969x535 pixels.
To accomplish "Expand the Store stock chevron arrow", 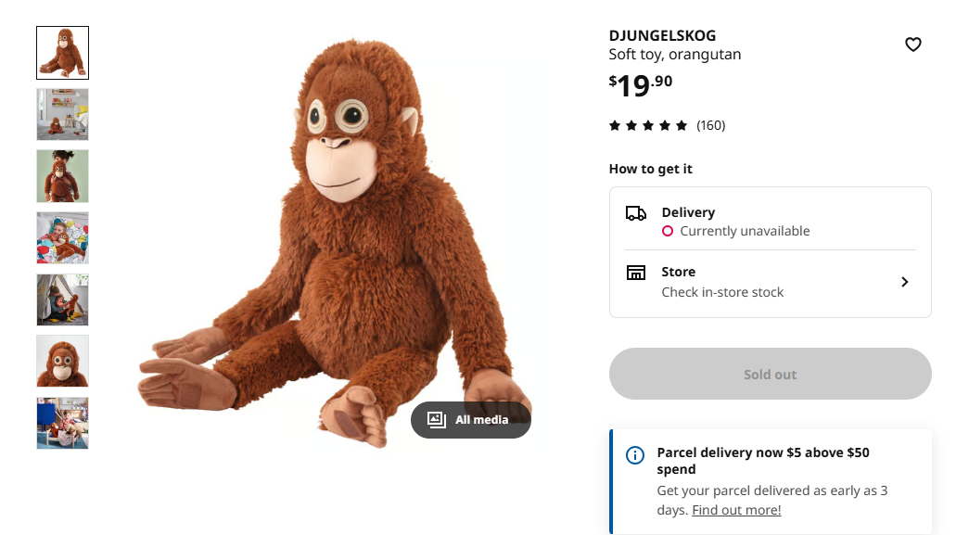I will tap(905, 282).
